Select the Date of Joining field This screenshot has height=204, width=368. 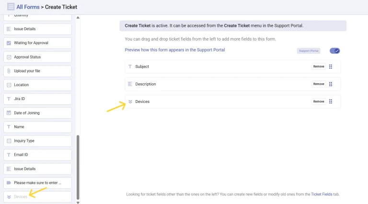coord(37,113)
